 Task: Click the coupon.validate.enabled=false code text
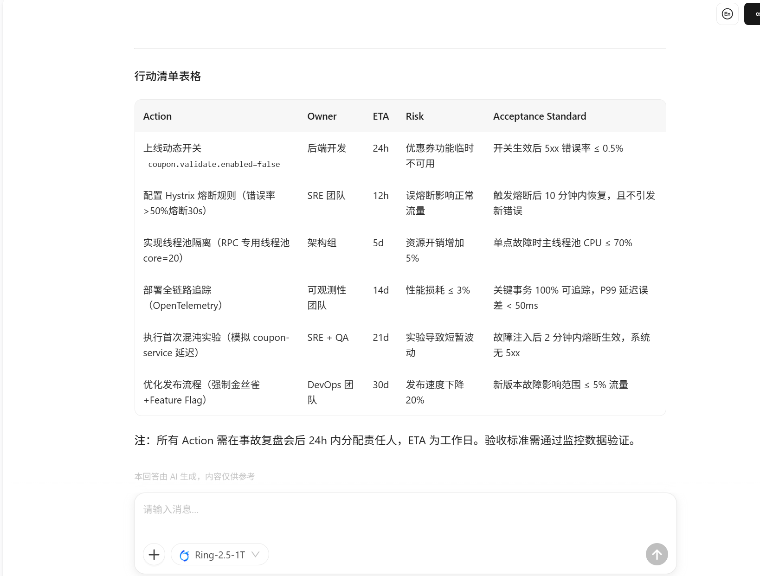214,164
